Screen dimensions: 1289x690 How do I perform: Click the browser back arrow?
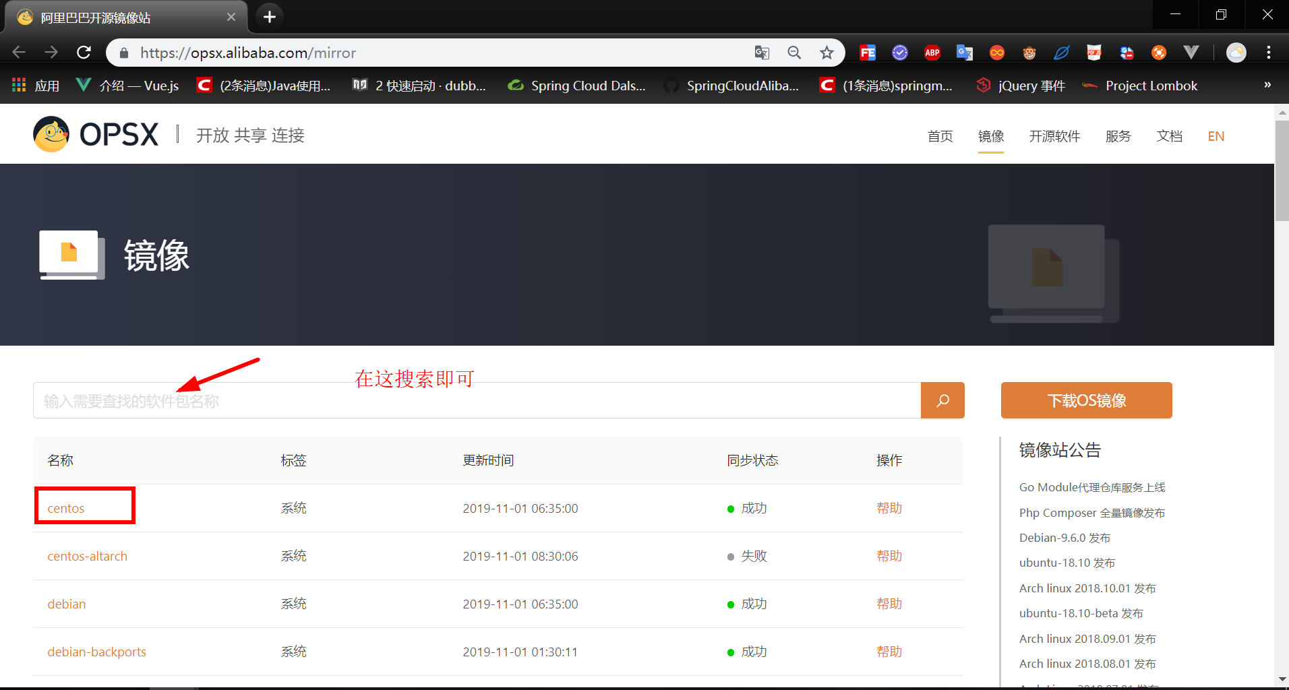19,53
